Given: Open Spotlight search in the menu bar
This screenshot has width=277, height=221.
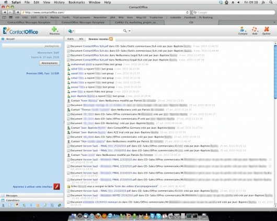Looking at the screenshot, I should [x=271, y=2].
